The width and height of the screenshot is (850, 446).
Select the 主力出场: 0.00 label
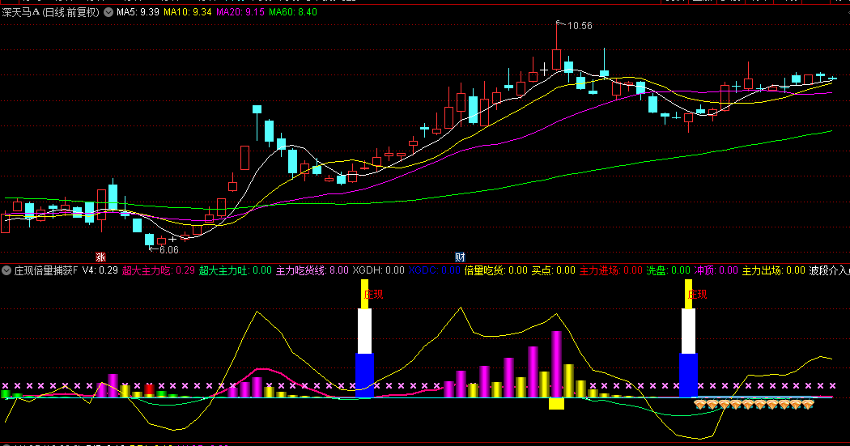click(x=774, y=270)
